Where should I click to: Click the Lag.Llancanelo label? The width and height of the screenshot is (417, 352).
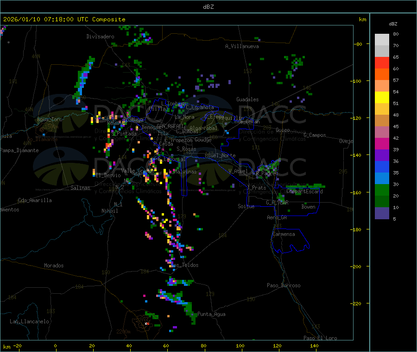[x=29, y=321]
